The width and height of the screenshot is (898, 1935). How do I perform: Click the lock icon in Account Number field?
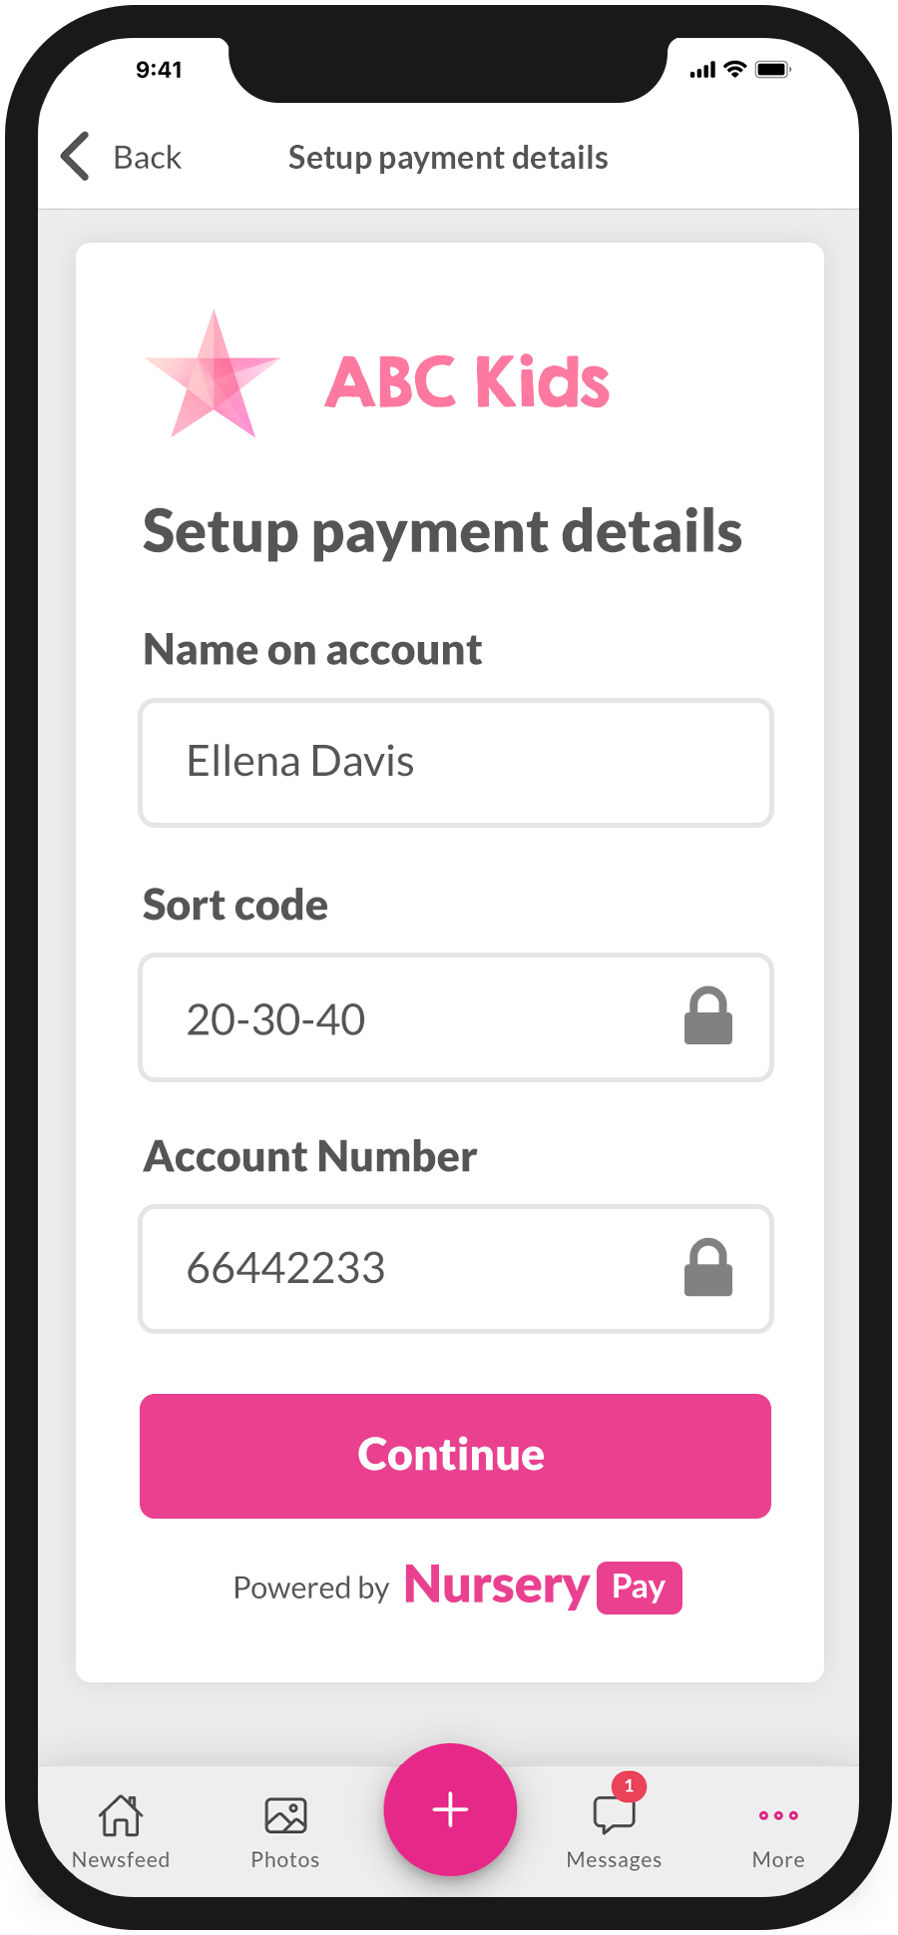click(707, 1268)
